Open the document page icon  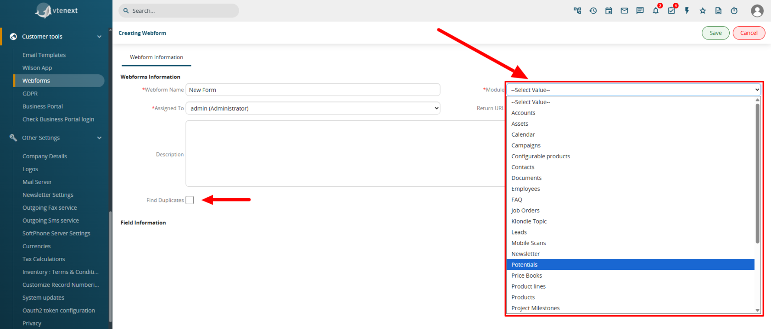click(x=718, y=11)
